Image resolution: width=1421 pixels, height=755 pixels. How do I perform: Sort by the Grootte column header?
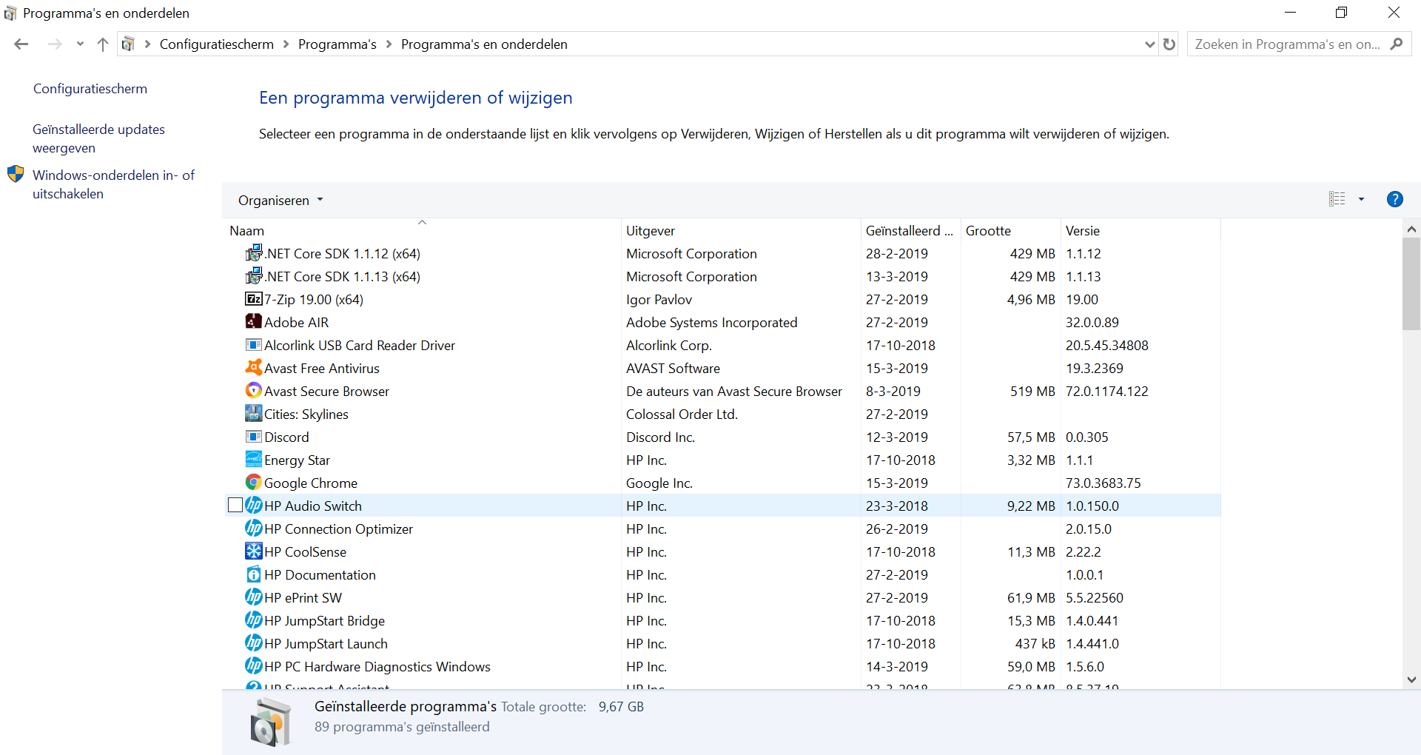coord(1011,230)
